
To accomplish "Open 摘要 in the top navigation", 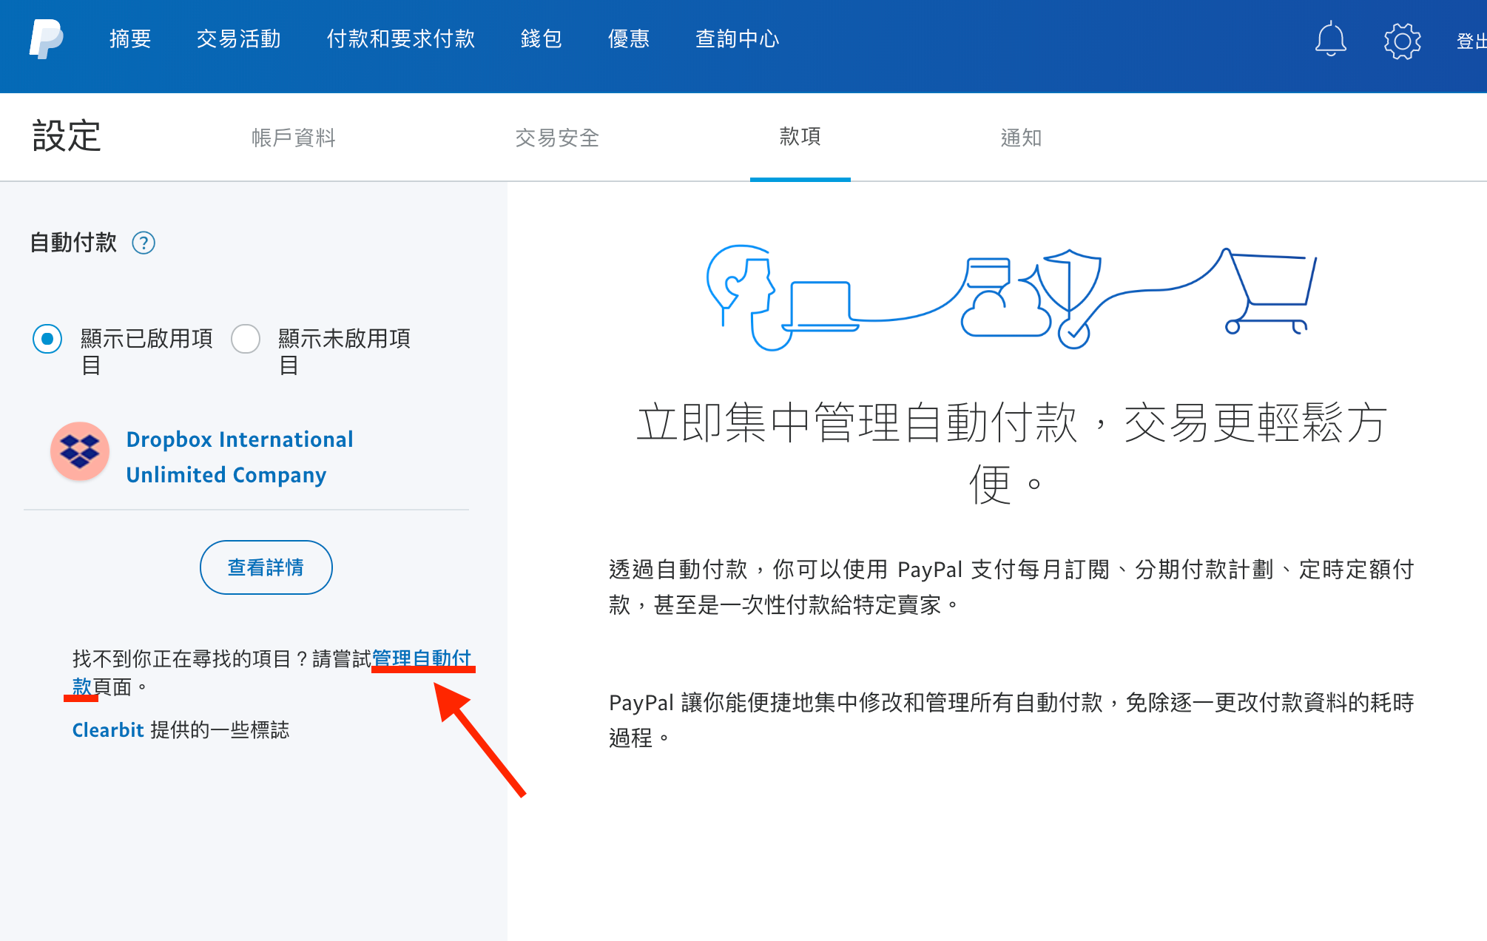I will tap(130, 39).
